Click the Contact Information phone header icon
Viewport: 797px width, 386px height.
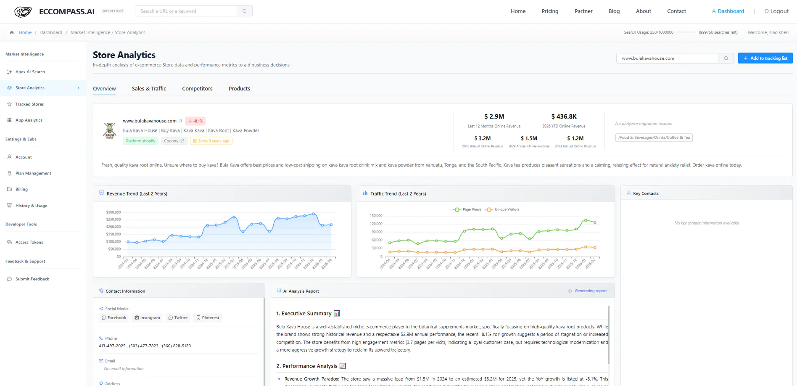101,291
